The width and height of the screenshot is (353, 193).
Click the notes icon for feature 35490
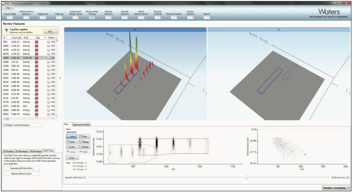click(x=48, y=46)
